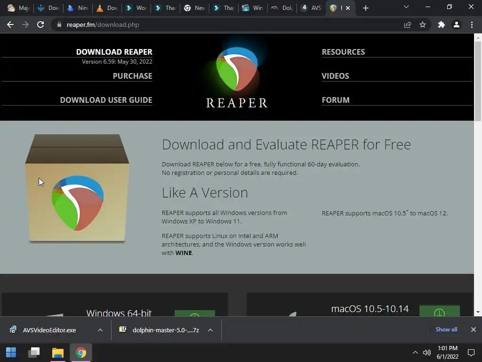The image size is (482, 362).
Task: Click the Windows 64-bit download button
Action: click(194, 313)
